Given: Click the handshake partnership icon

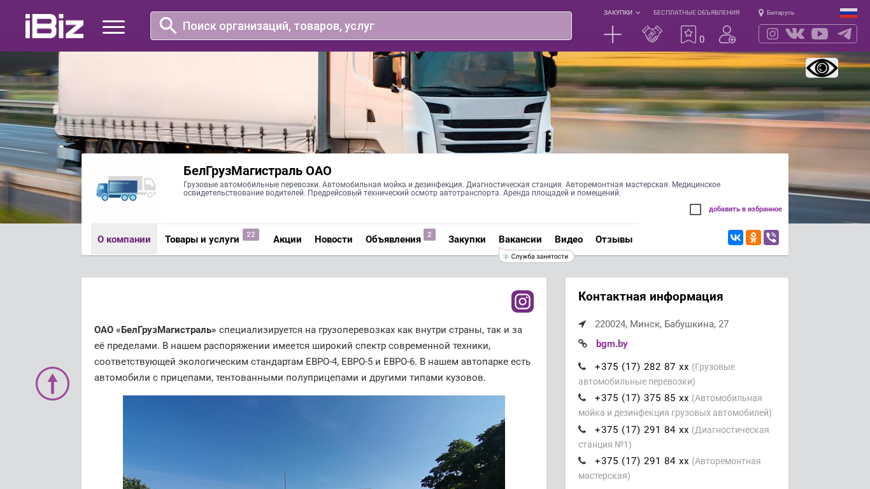Looking at the screenshot, I should click(x=652, y=34).
